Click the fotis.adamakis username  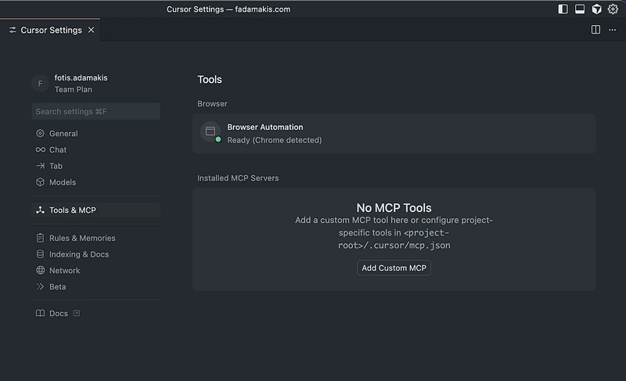point(81,77)
